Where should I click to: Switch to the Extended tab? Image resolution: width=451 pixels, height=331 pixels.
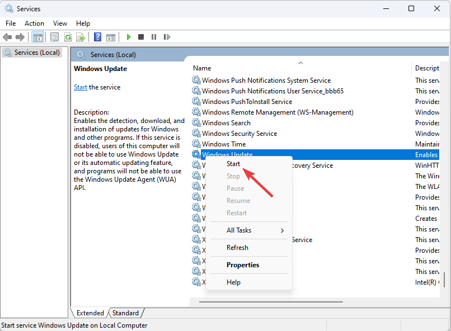point(90,313)
